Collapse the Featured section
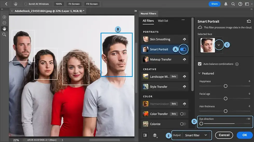 (199, 73)
